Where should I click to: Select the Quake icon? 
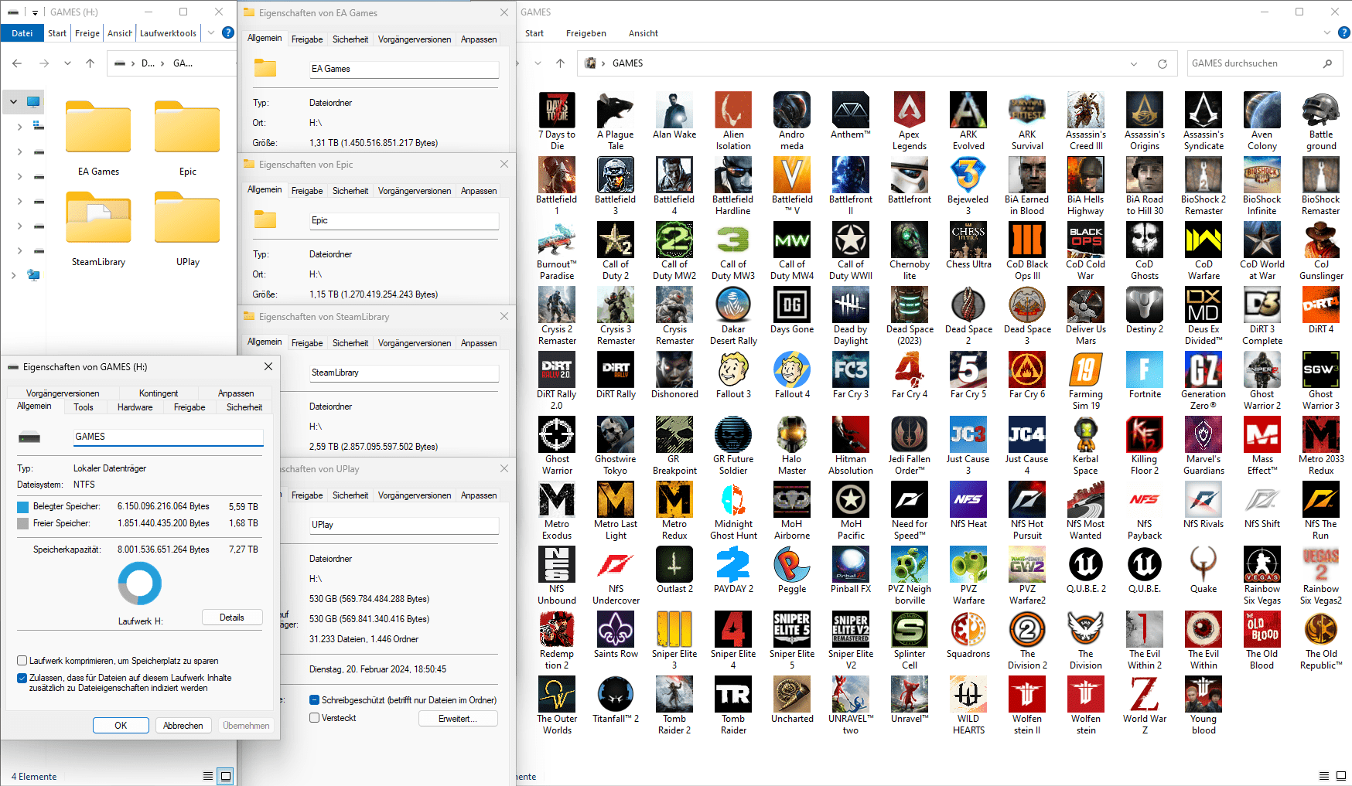[1203, 570]
